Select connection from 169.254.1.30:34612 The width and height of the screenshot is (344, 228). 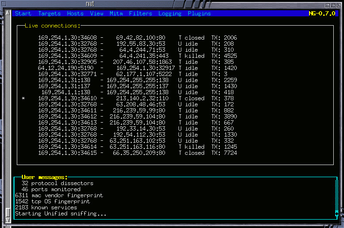point(138,117)
